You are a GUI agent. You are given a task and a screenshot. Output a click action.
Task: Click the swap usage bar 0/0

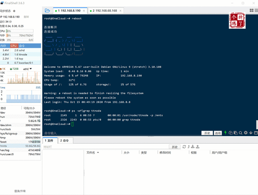pos(20,40)
